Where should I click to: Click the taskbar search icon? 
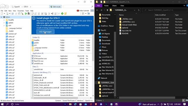[x=7, y=104]
